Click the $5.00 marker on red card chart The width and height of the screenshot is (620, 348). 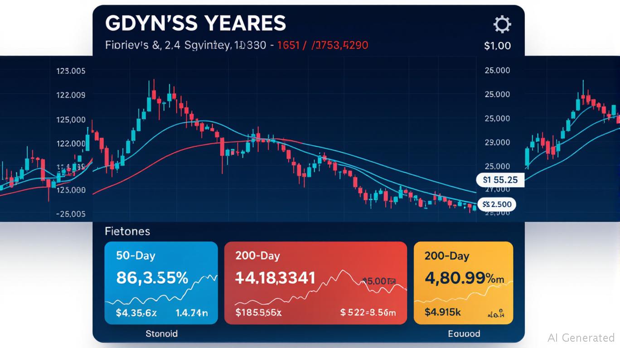click(x=379, y=281)
